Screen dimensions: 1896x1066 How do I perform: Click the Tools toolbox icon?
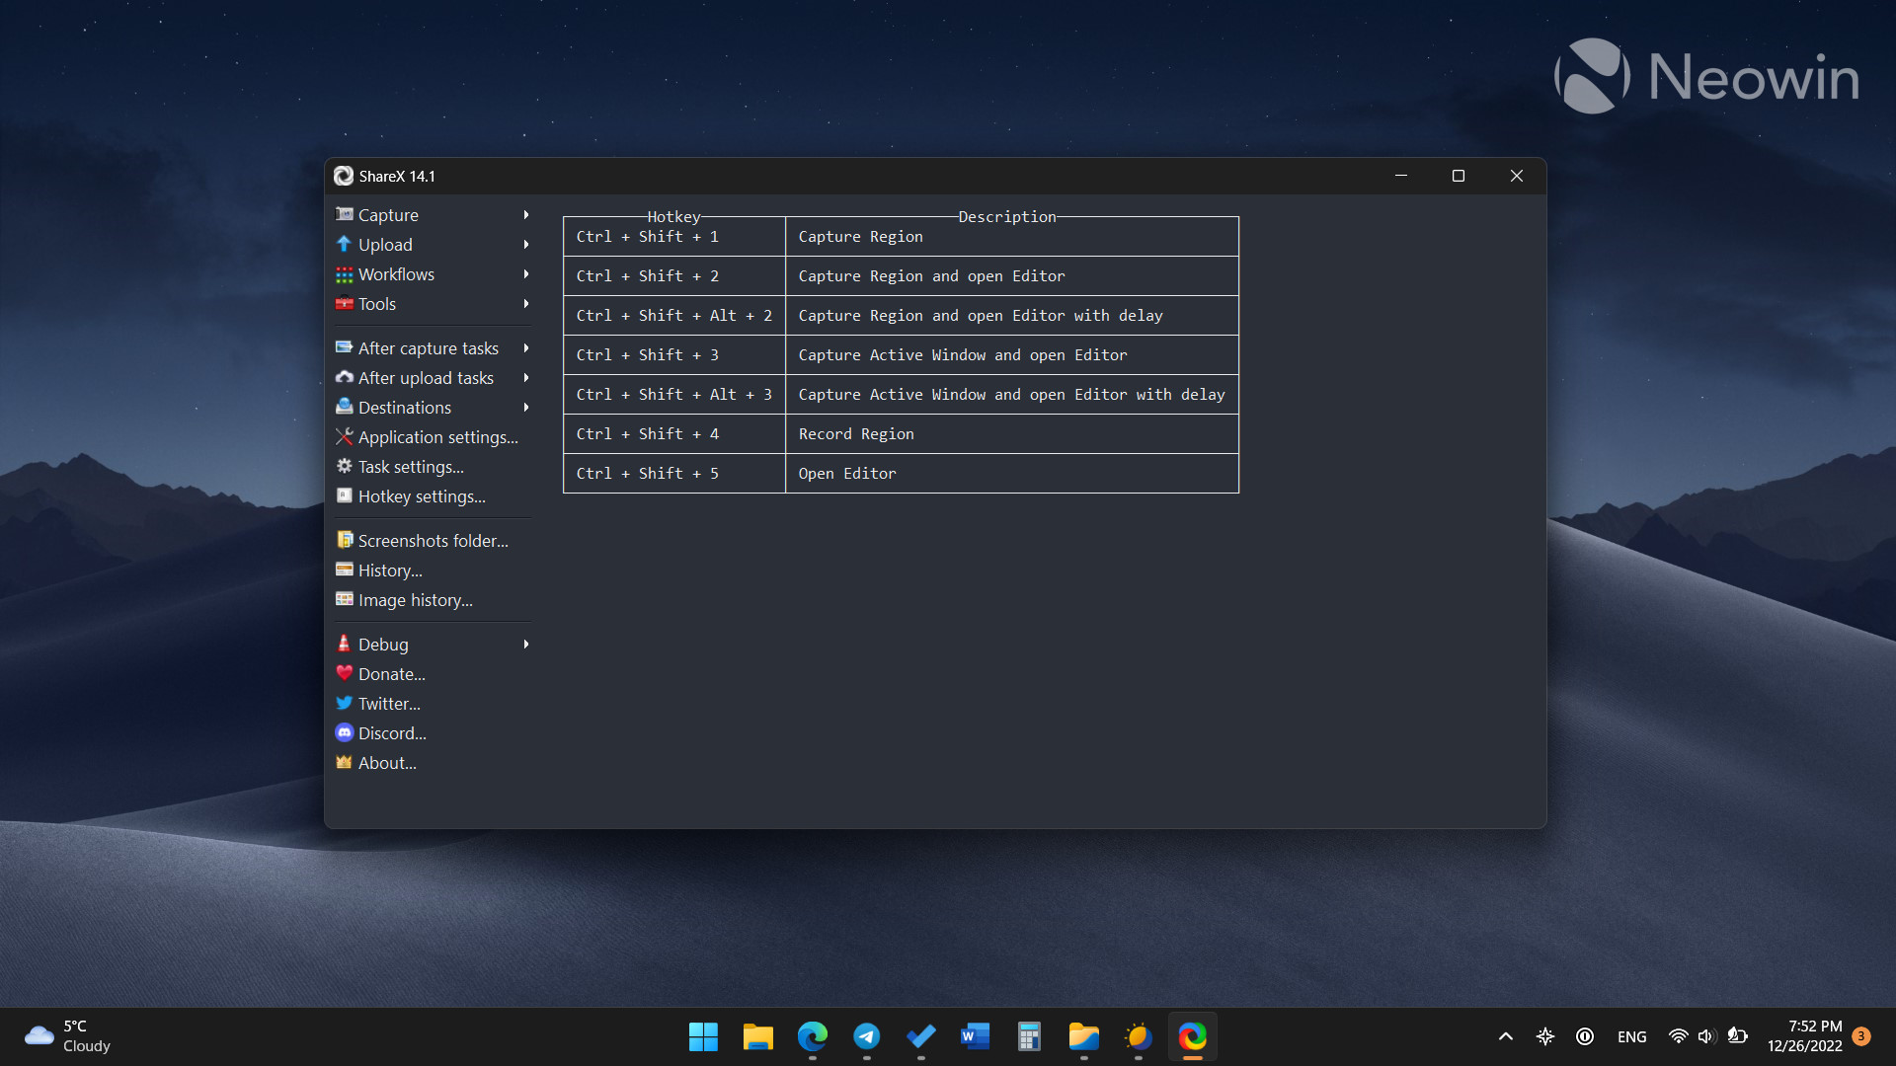tap(344, 303)
